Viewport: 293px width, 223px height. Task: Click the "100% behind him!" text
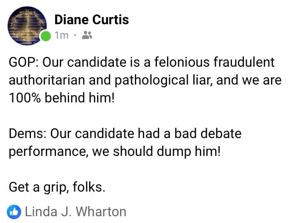(62, 98)
